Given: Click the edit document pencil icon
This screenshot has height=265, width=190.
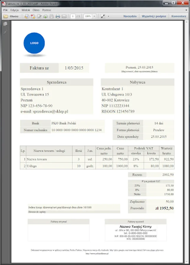Looking at the screenshot, I should point(39,16).
